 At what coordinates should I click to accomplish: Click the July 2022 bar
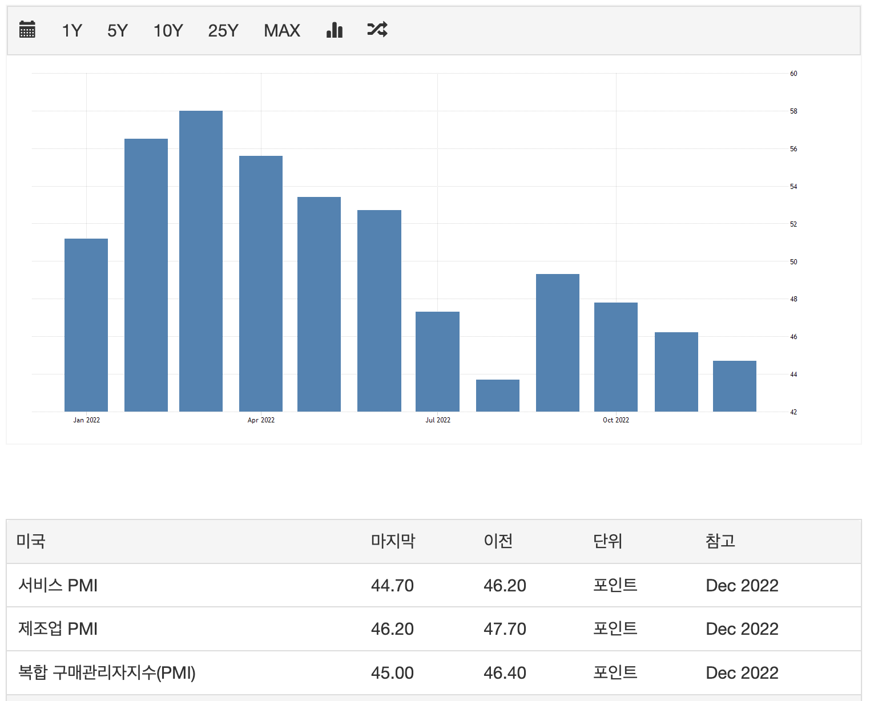point(437,361)
